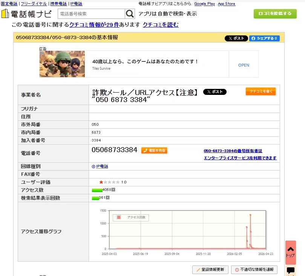305x276 pixels.
Task: Focus the 電話番号検索 input field
Action: 91,14
